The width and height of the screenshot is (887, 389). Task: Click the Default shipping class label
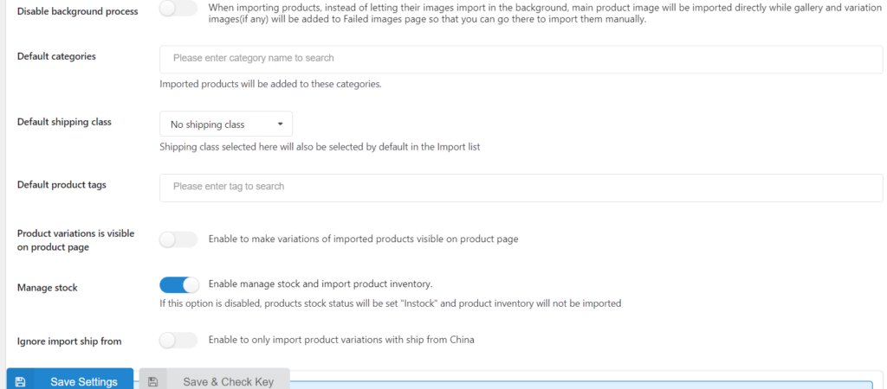click(64, 122)
